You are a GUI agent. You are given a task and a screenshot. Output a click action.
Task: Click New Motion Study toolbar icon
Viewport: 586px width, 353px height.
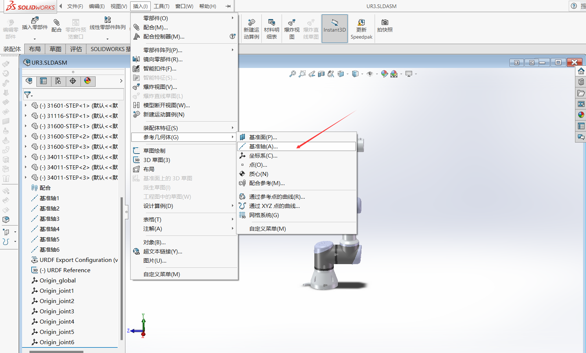pos(251,22)
